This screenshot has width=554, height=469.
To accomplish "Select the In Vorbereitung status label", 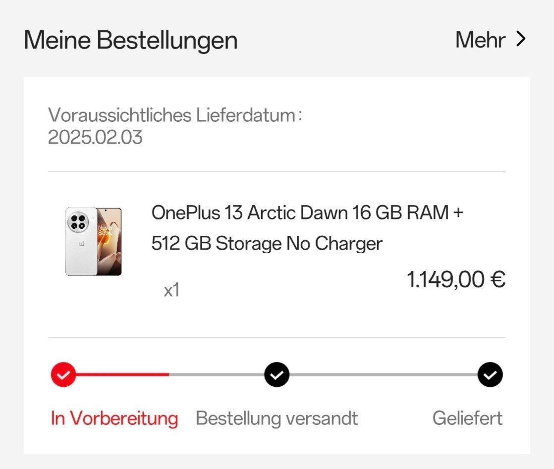I will click(x=114, y=418).
